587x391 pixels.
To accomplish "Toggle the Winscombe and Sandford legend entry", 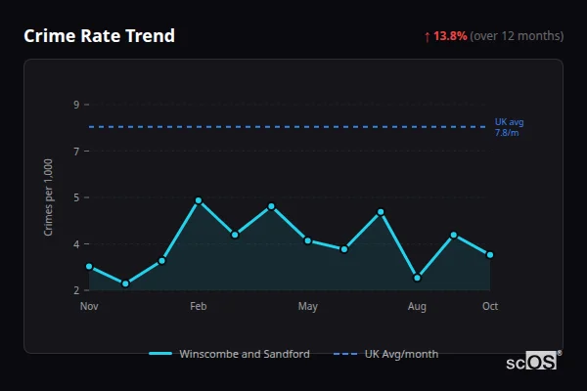I will click(x=229, y=354).
